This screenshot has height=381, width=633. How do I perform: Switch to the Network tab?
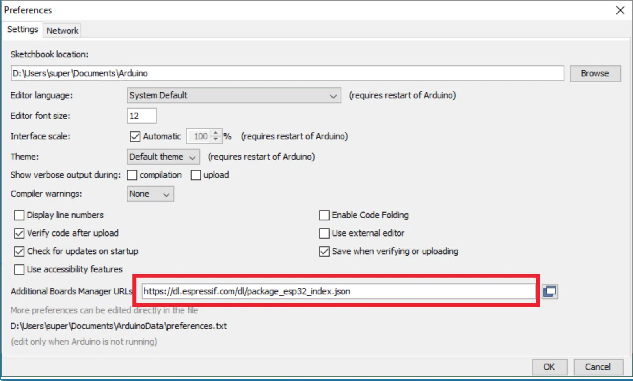click(62, 31)
